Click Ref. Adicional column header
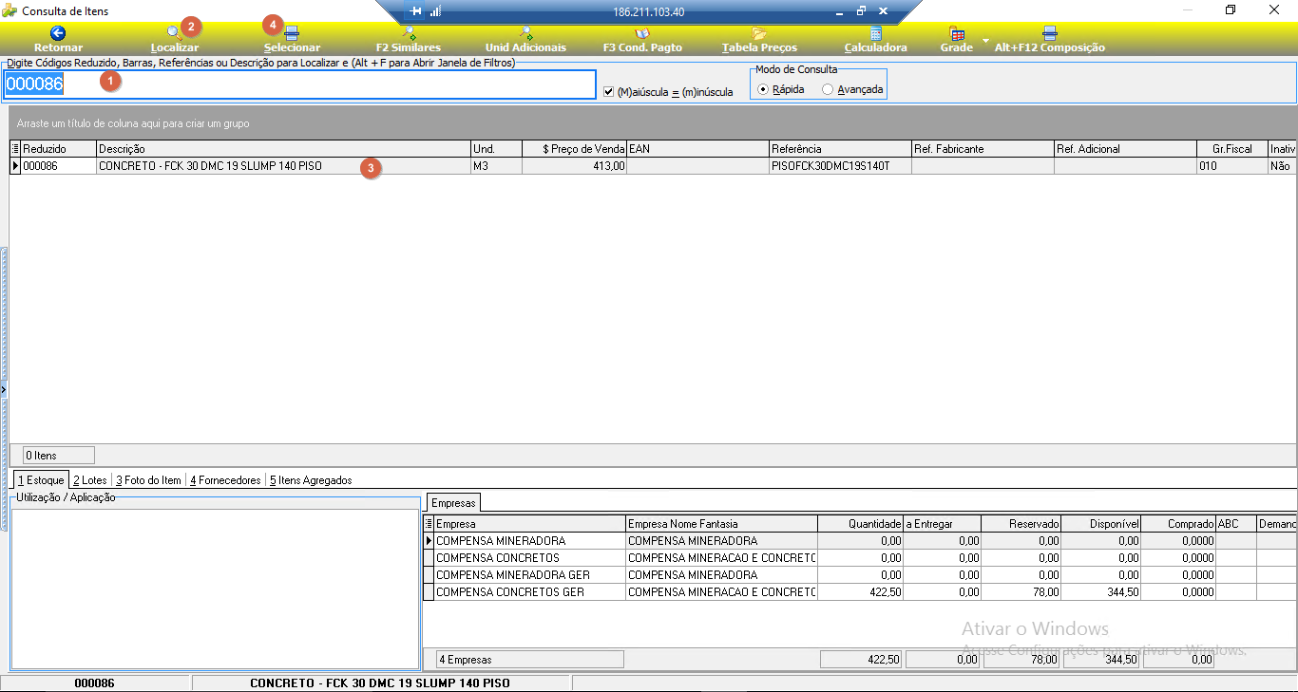Image resolution: width=1298 pixels, height=692 pixels. tap(1126, 149)
